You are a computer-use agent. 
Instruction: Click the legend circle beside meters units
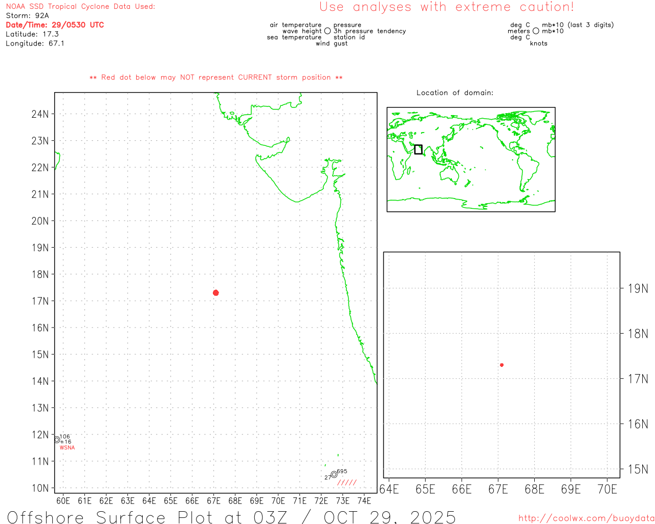pos(536,31)
